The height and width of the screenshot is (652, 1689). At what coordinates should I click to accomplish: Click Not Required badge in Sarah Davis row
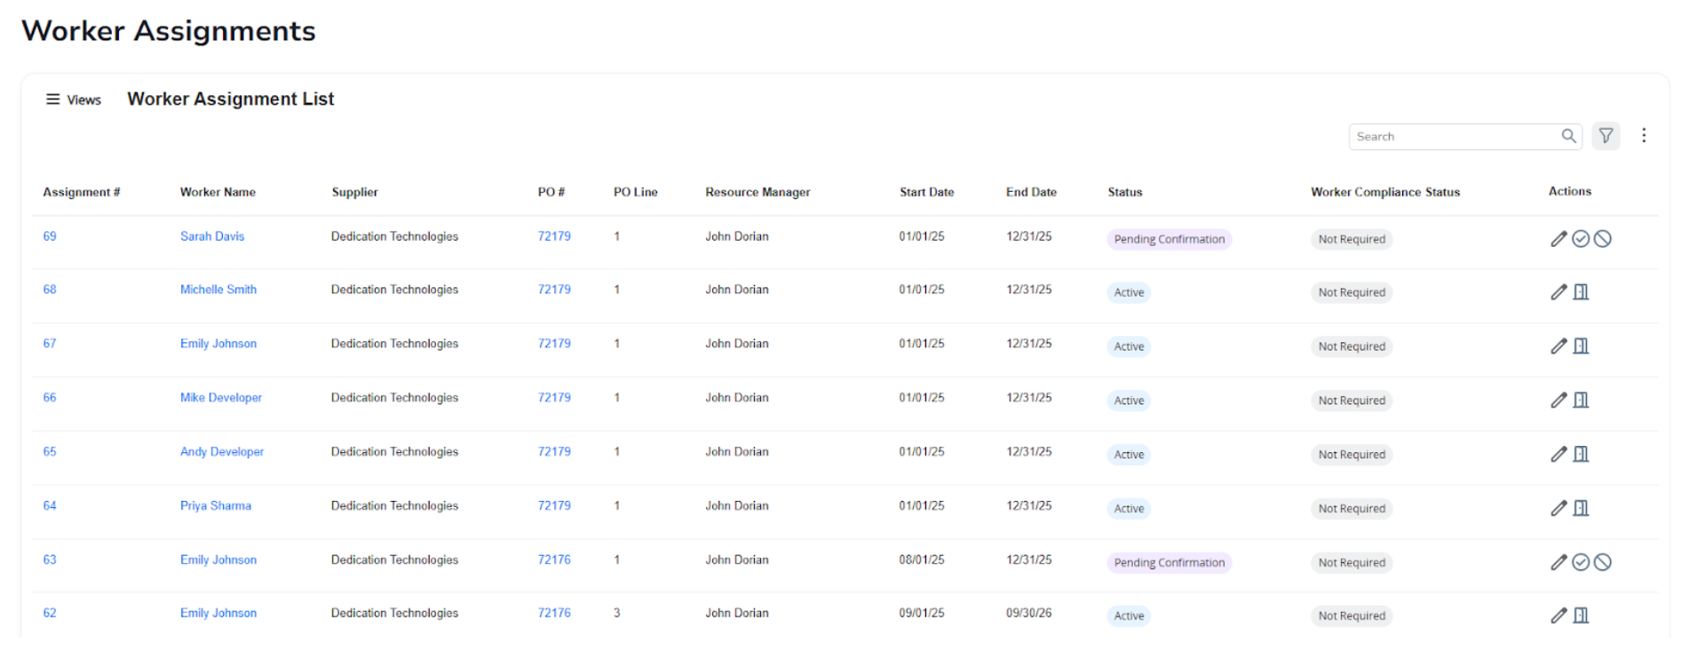[x=1352, y=240]
